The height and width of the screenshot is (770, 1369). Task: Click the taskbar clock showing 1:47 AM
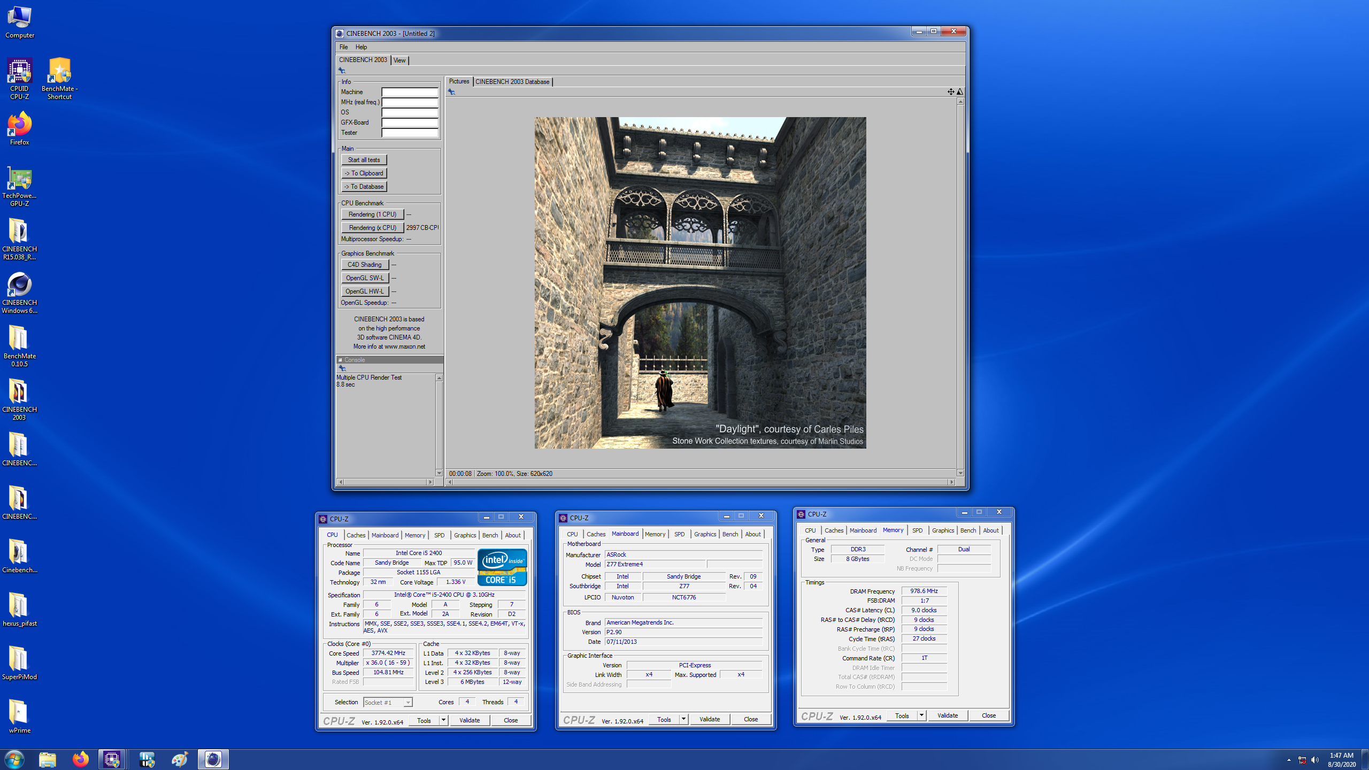(1342, 760)
